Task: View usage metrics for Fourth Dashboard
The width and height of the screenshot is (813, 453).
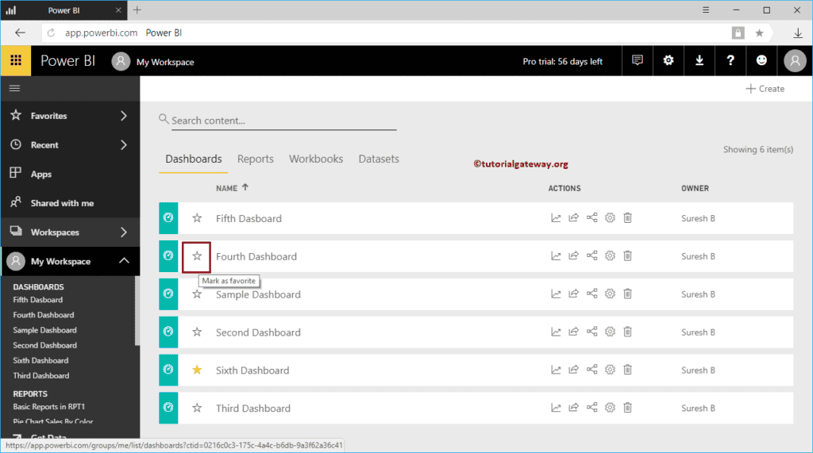Action: pos(556,256)
